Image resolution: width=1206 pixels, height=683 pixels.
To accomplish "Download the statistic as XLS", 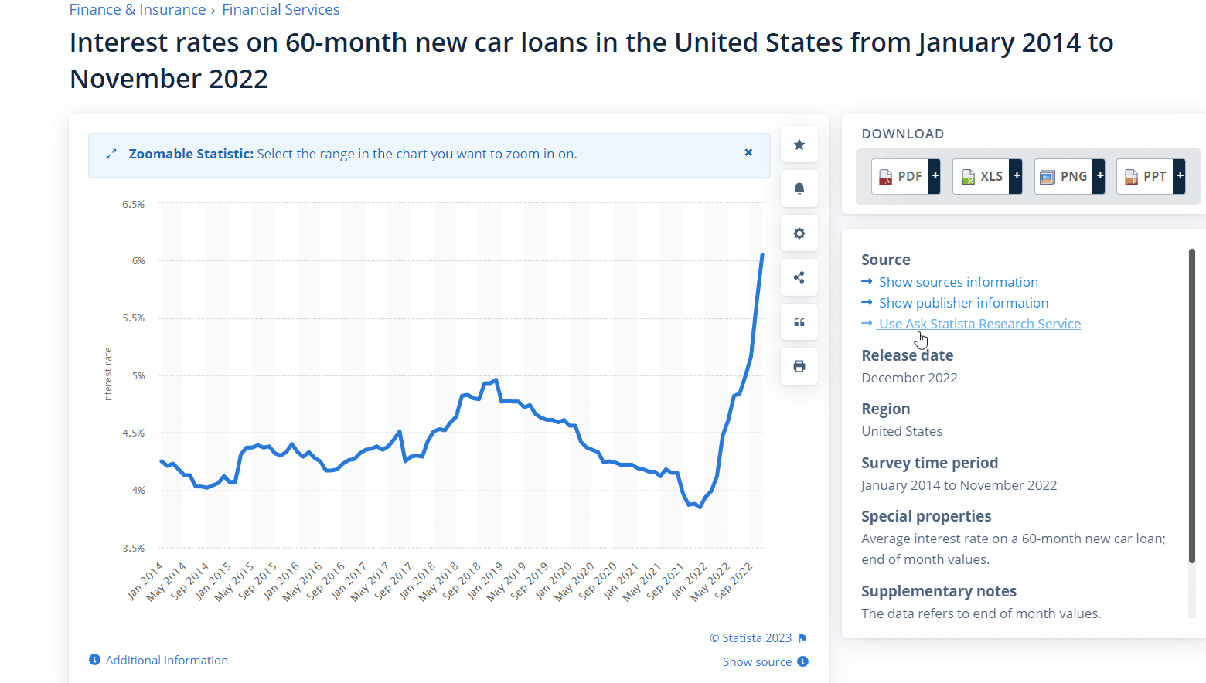I will (982, 176).
